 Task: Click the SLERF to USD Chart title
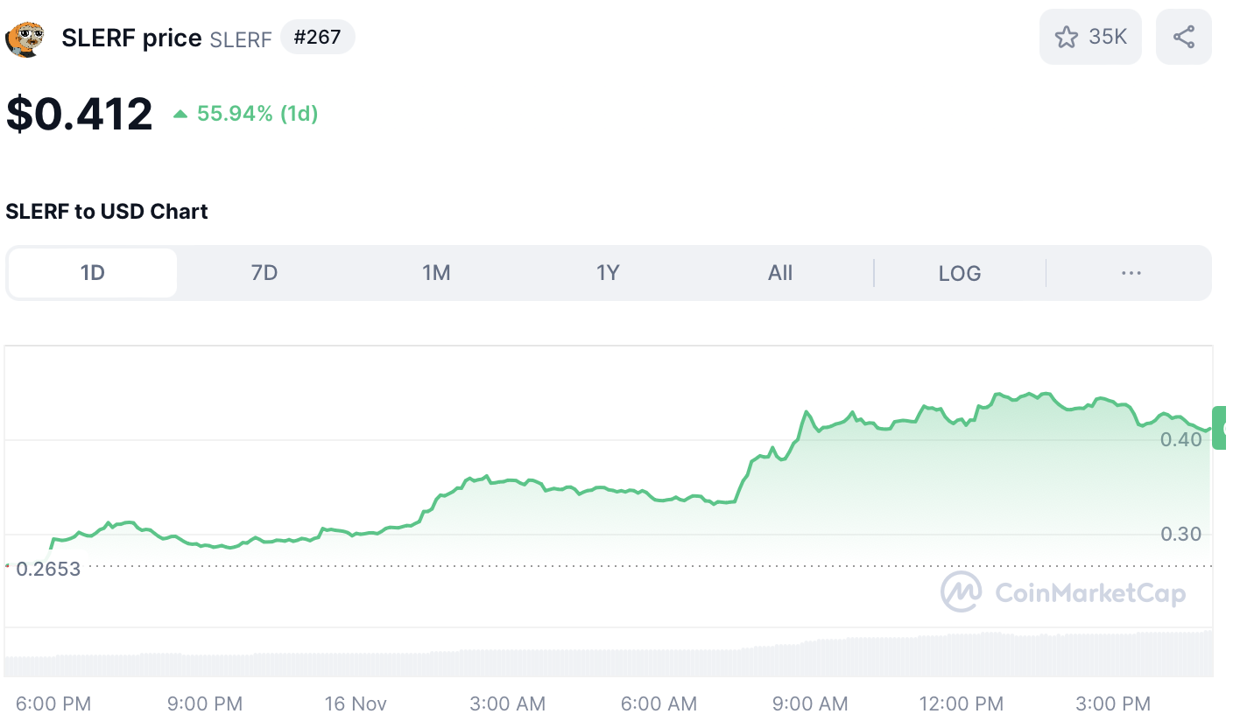(x=107, y=212)
